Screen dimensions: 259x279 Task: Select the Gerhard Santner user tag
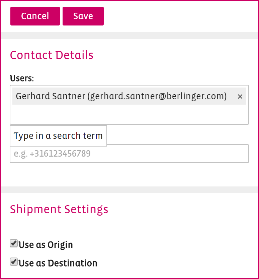coord(50,97)
